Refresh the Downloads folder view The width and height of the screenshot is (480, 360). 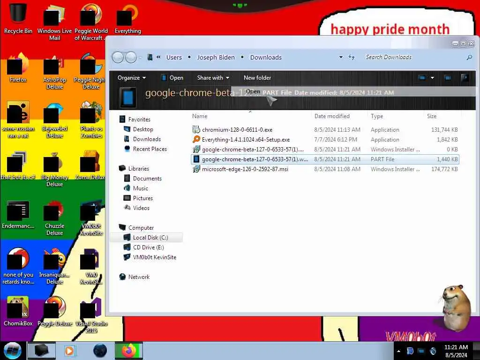click(x=352, y=57)
